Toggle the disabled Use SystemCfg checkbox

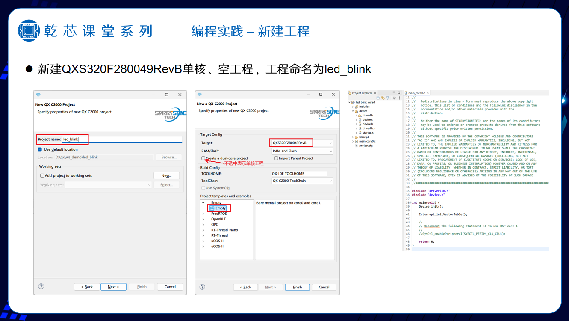coord(203,188)
